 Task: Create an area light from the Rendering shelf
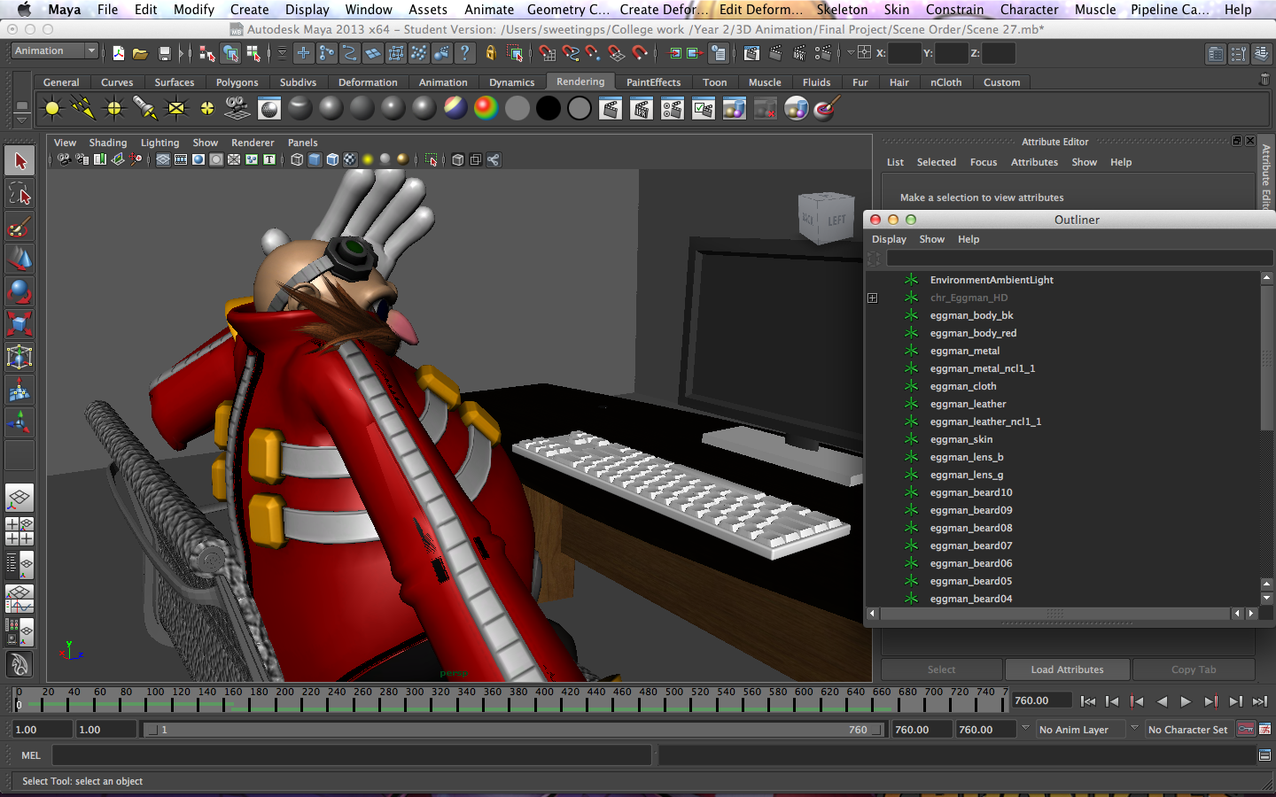point(174,107)
